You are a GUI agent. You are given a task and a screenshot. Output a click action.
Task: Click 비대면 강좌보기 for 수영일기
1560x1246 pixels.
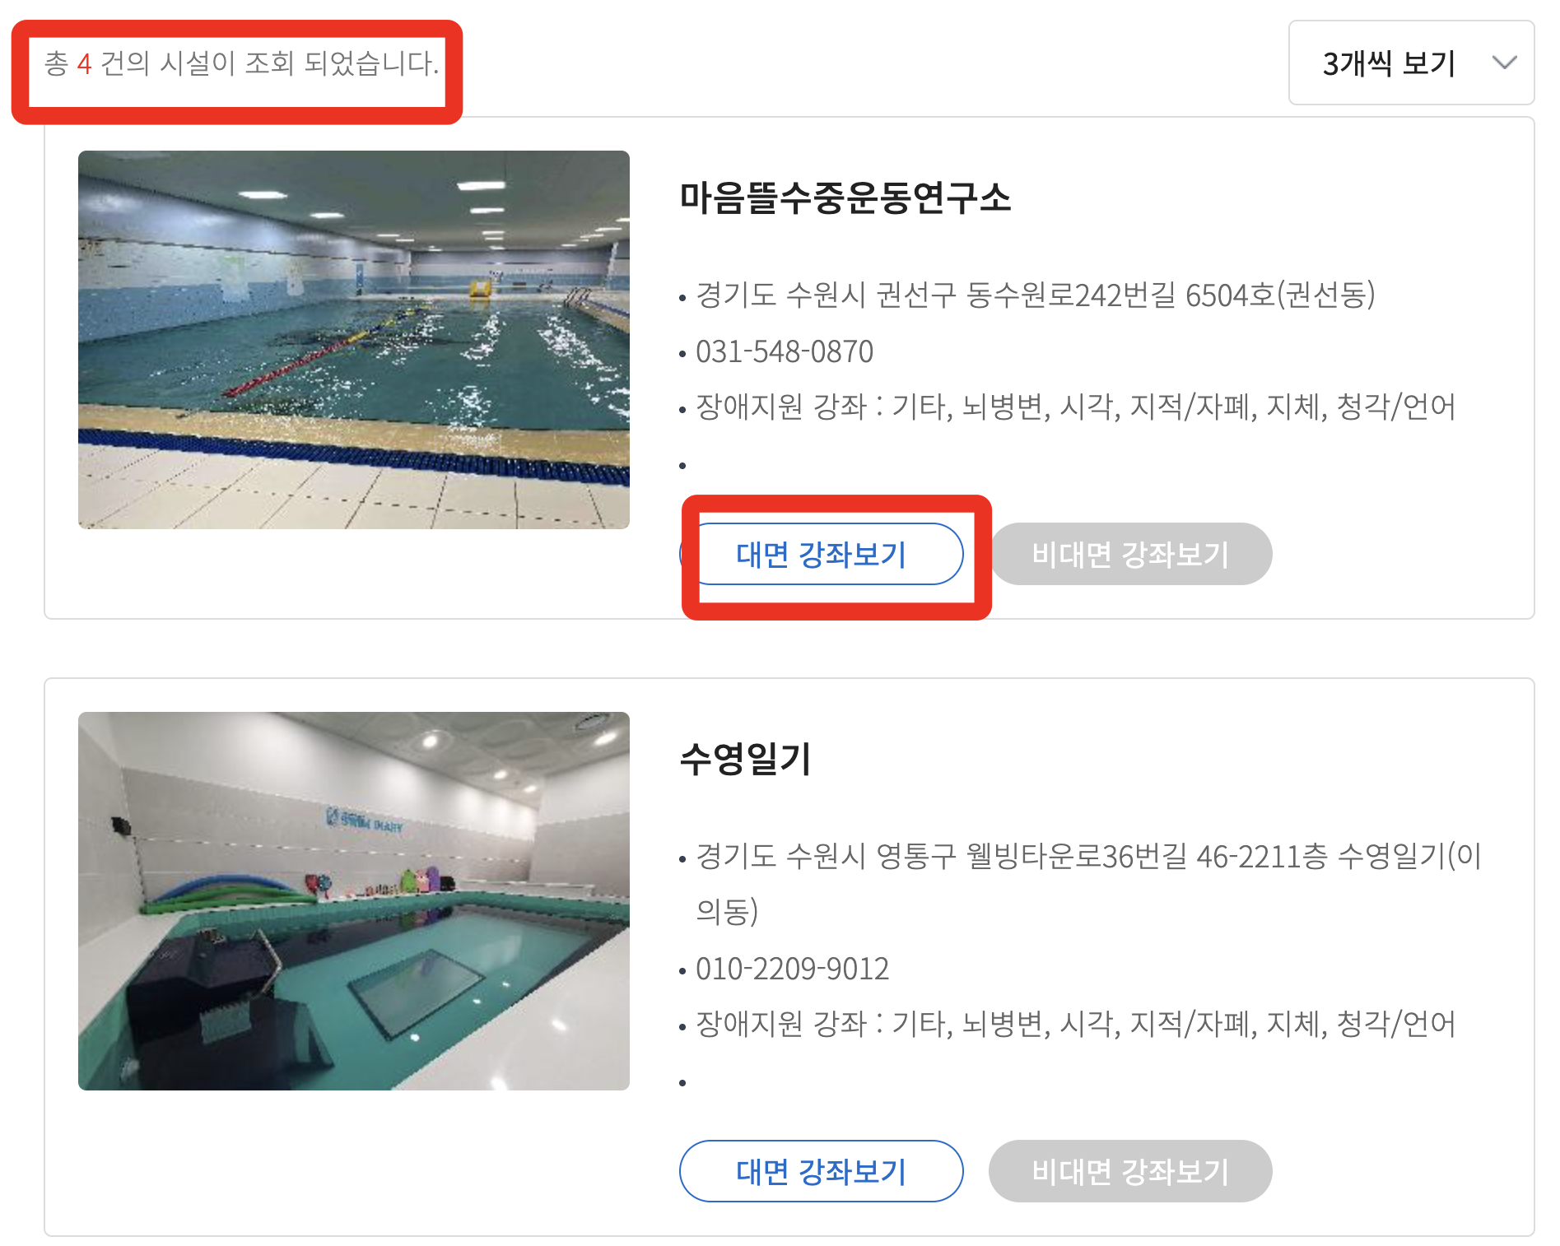(1130, 1171)
